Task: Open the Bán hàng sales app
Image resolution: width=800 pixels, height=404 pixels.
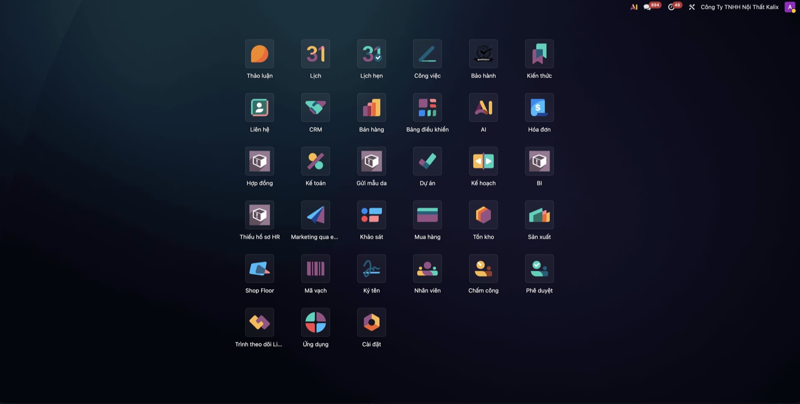Action: click(x=371, y=107)
